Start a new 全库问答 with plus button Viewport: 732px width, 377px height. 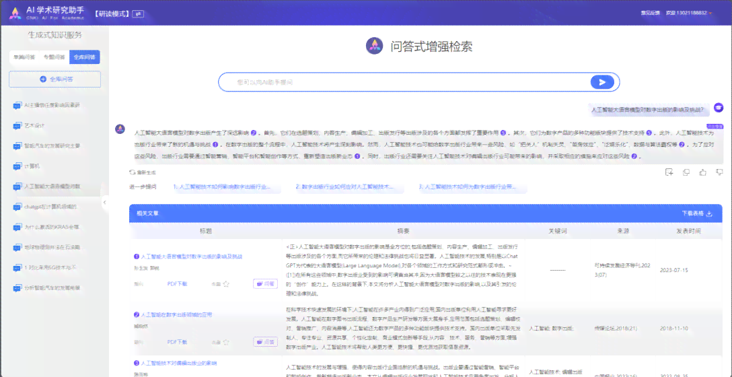pyautogui.click(x=54, y=79)
